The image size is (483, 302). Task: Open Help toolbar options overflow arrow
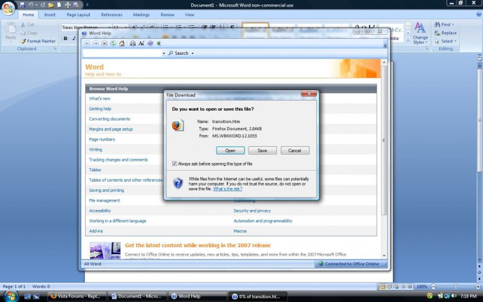[385, 45]
